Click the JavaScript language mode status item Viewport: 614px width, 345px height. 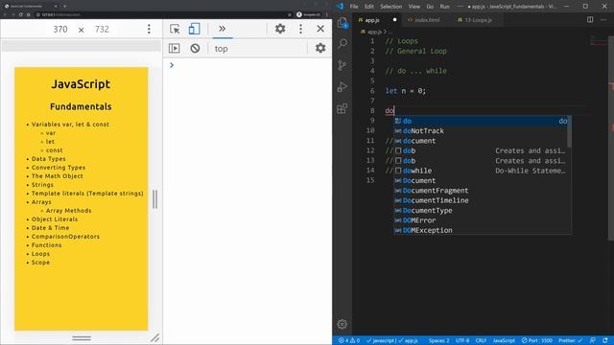click(504, 341)
